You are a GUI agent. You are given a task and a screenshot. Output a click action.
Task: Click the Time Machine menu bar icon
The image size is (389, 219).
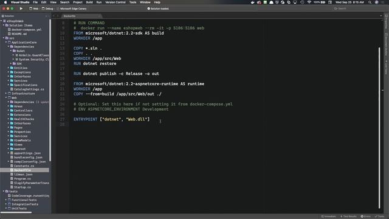pos(302,2)
